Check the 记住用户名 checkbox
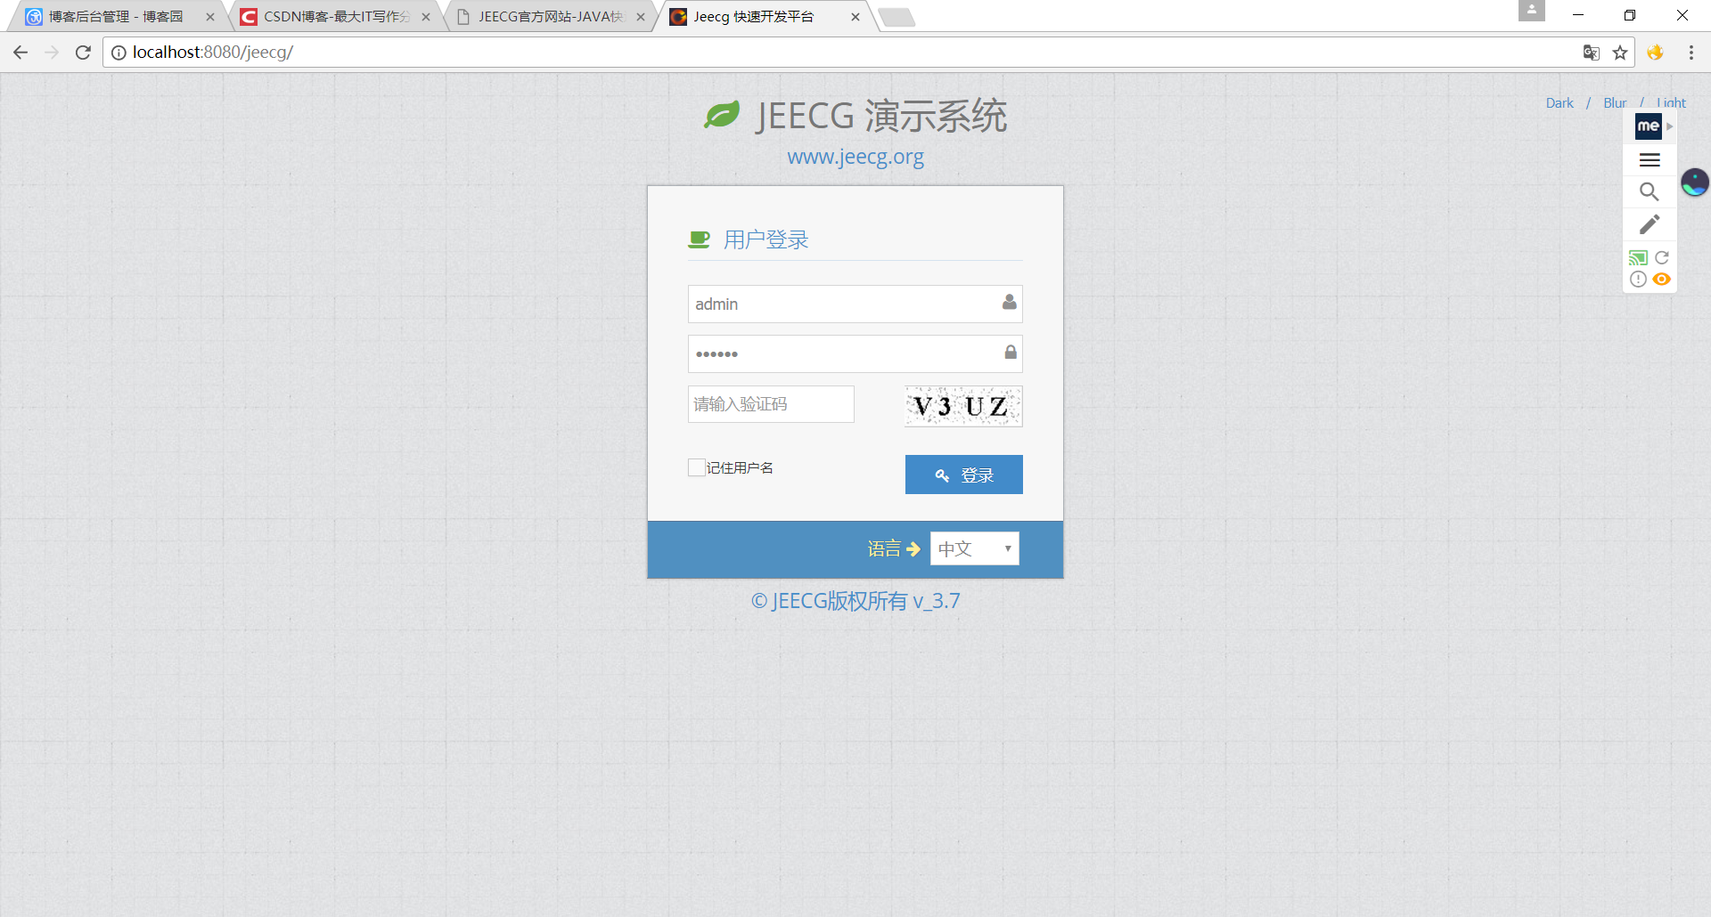 tap(697, 467)
